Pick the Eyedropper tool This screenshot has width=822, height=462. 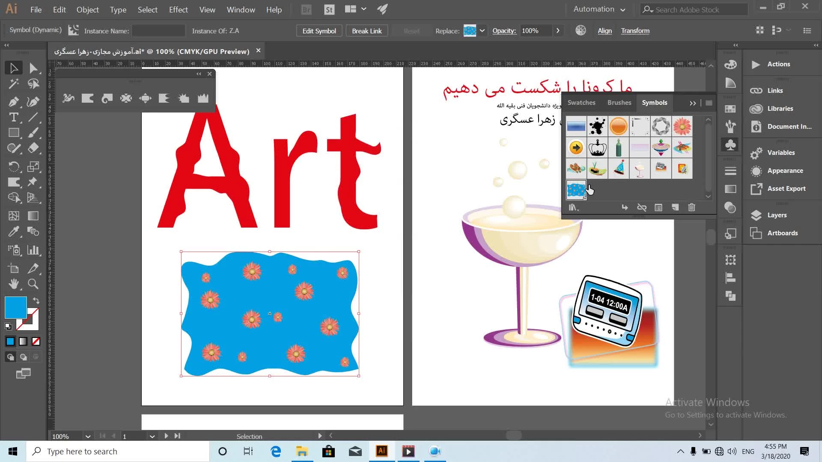14,232
